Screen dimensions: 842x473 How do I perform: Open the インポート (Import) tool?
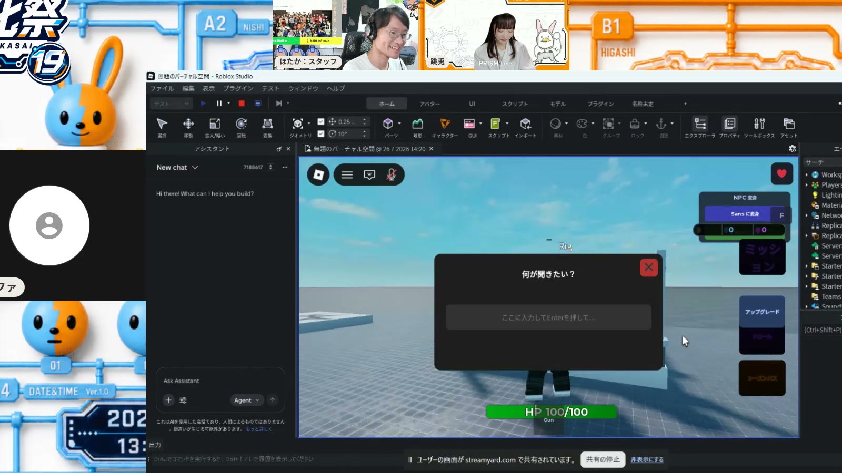(525, 124)
